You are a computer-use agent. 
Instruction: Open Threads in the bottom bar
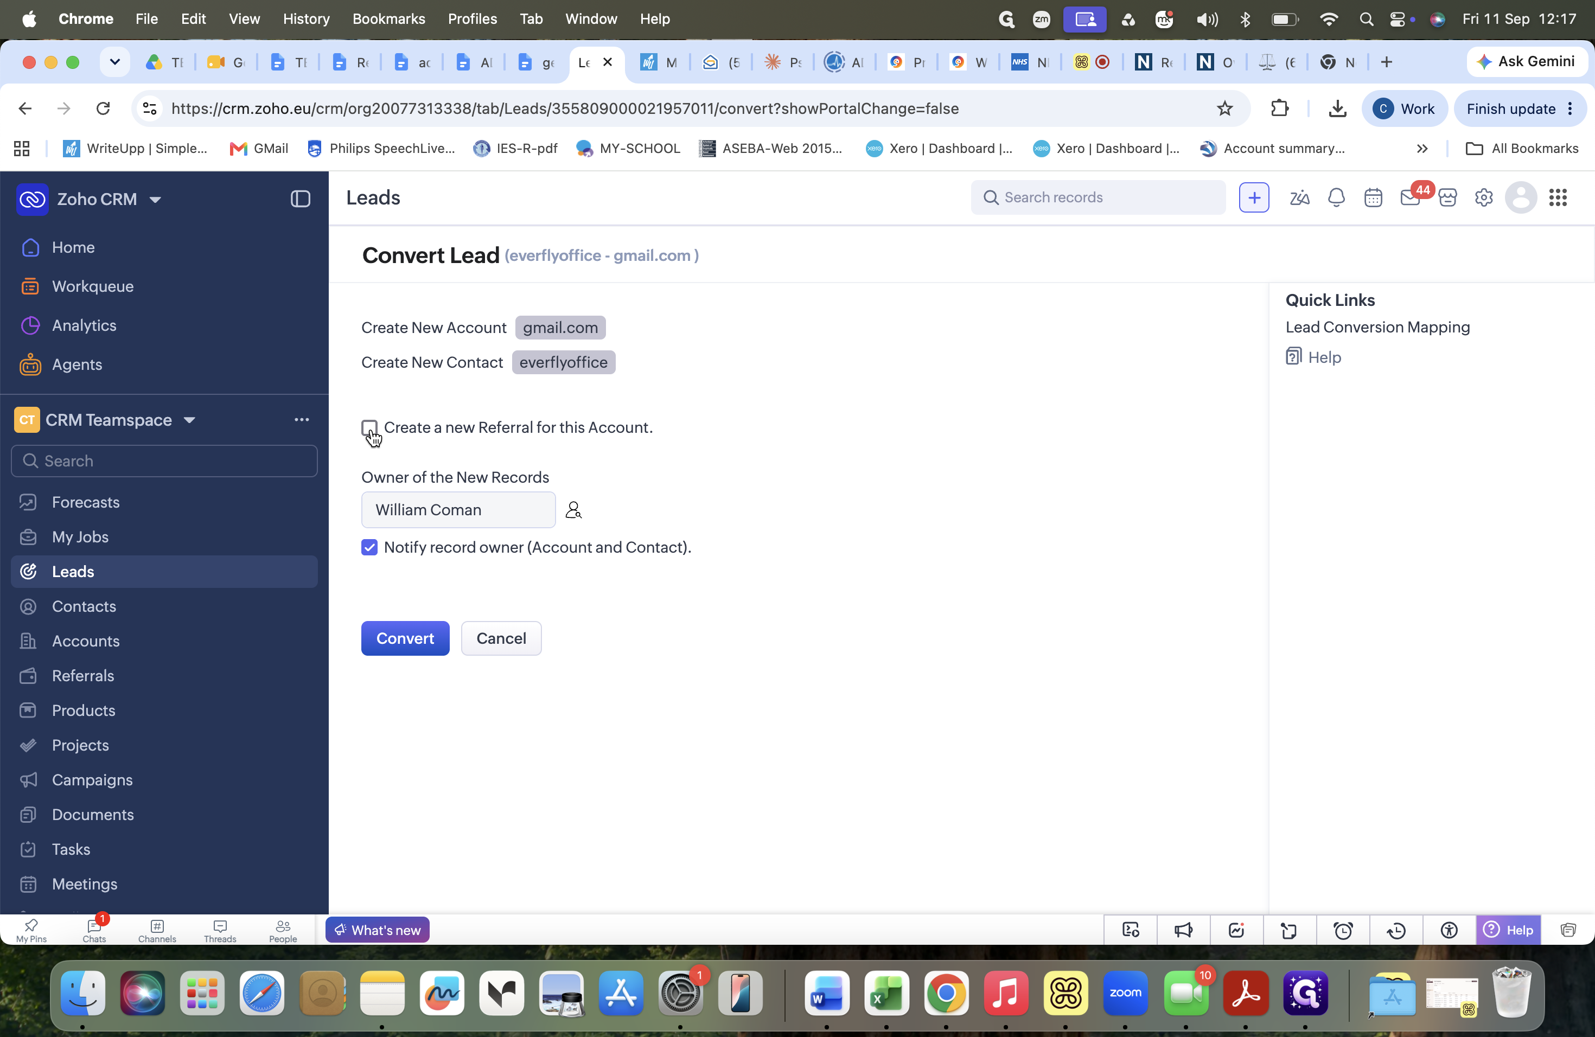(220, 930)
